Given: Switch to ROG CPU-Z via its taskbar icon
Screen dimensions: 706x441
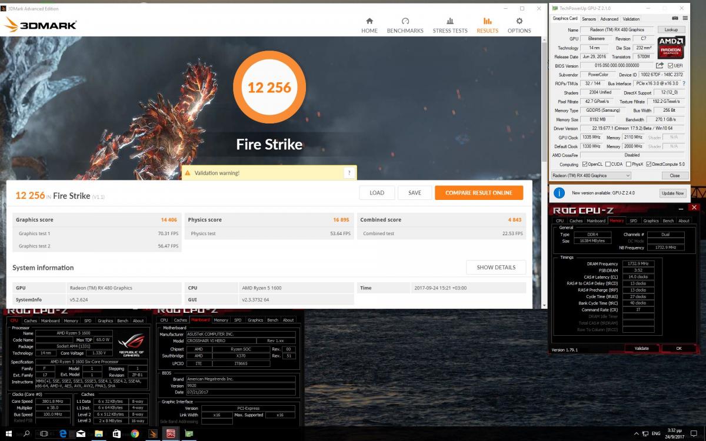Looking at the screenshot, I should (x=171, y=434).
